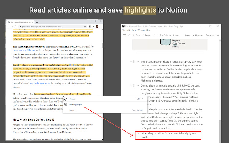Open The Science of Slee... breadcrumb
The image size is (229, 143).
point(170,35)
